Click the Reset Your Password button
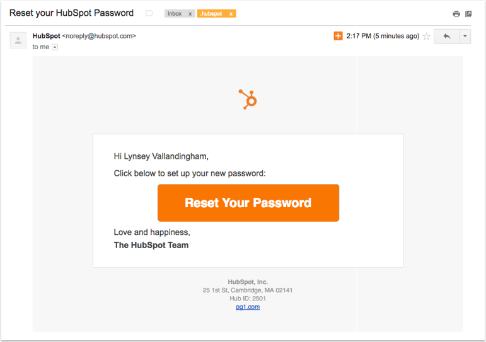The image size is (486, 342). click(x=248, y=203)
